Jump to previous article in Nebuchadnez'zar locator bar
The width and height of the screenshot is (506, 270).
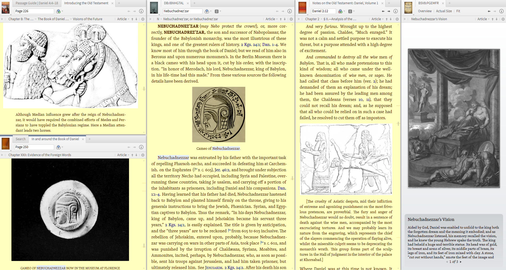coord(281,19)
